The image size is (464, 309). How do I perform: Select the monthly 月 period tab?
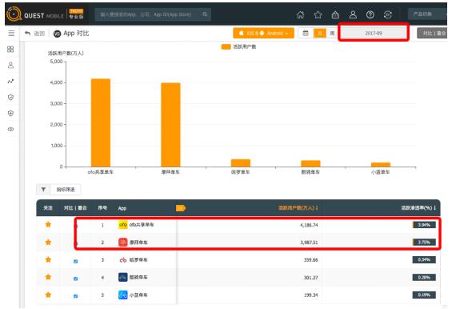click(319, 33)
